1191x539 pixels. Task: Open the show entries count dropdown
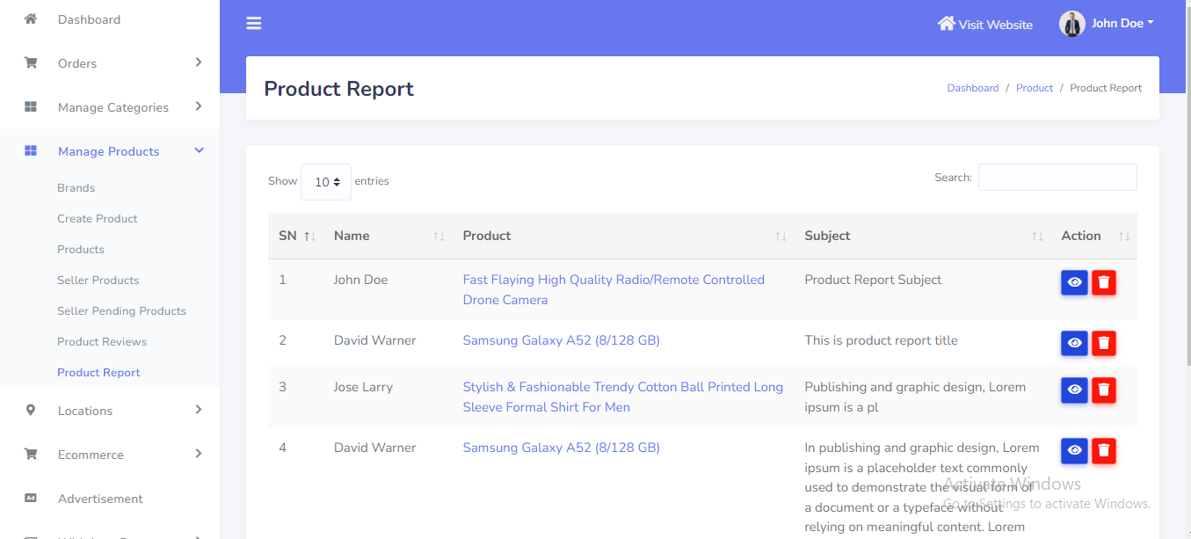(x=326, y=182)
